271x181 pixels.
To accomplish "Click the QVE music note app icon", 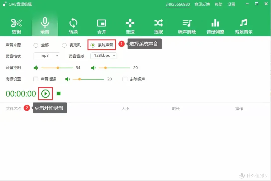I will [x=5, y=4].
